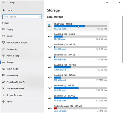Image resolution: width=123 pixels, height=113 pixels.
Task: Open Multitasking settings
Action: click(x=12, y=75)
